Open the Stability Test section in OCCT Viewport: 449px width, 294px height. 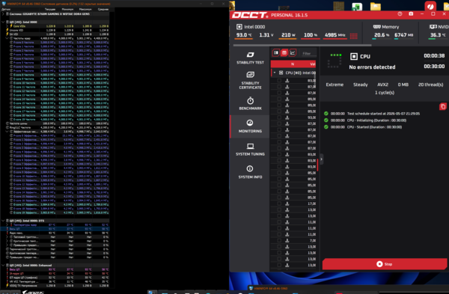[250, 58]
